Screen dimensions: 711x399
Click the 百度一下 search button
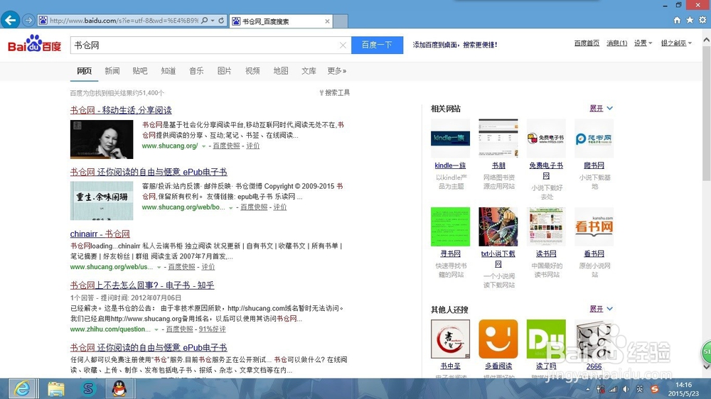[377, 45]
